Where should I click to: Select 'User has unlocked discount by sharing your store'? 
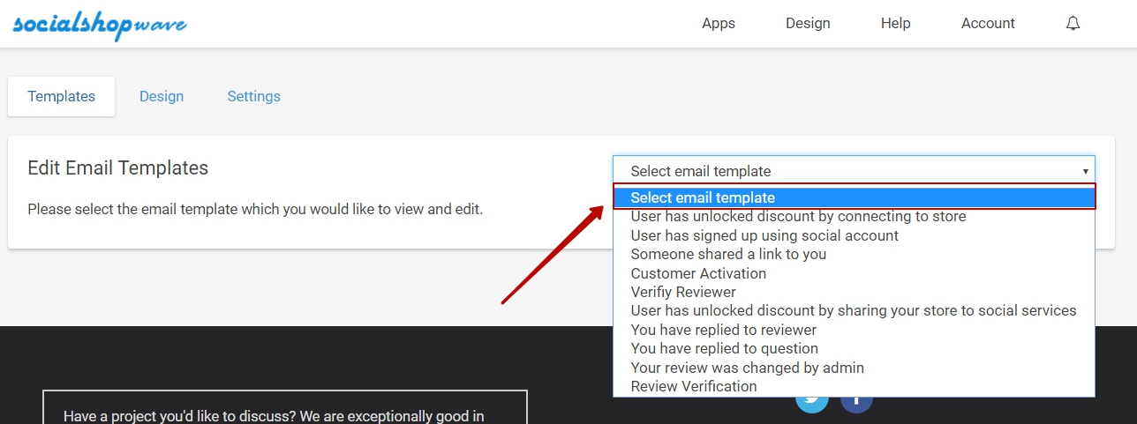coord(854,310)
